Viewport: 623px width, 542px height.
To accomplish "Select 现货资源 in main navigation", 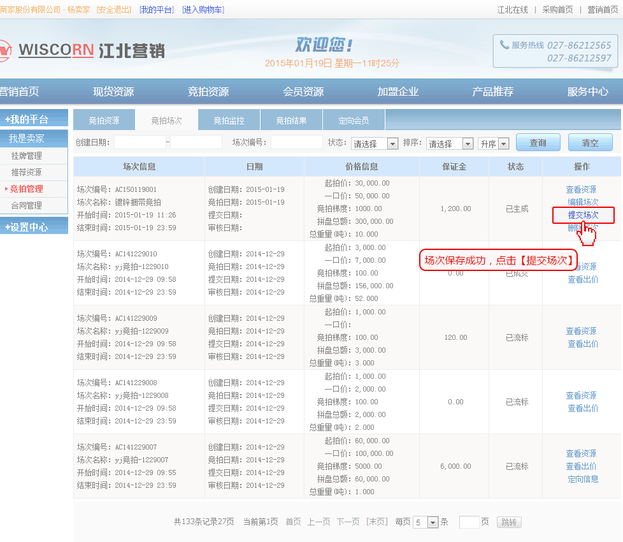I will [113, 91].
